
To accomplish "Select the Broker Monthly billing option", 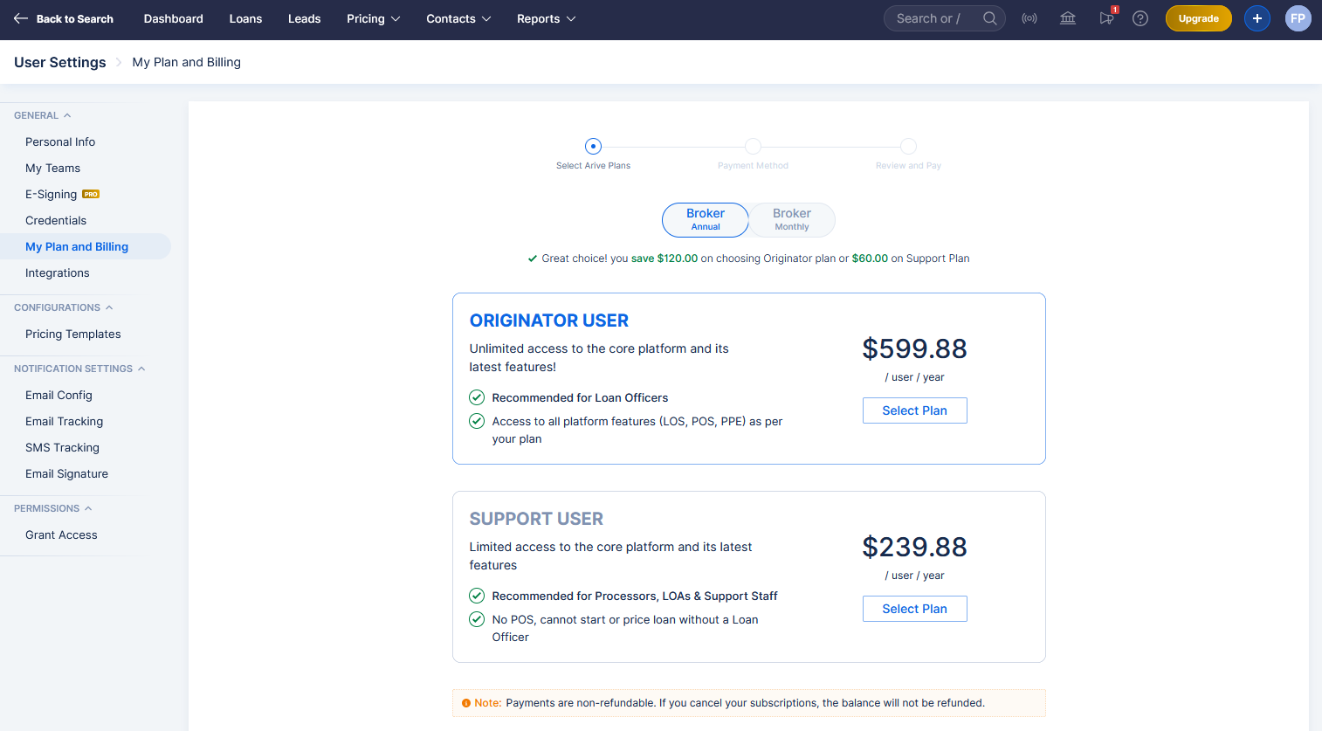I will pyautogui.click(x=792, y=219).
